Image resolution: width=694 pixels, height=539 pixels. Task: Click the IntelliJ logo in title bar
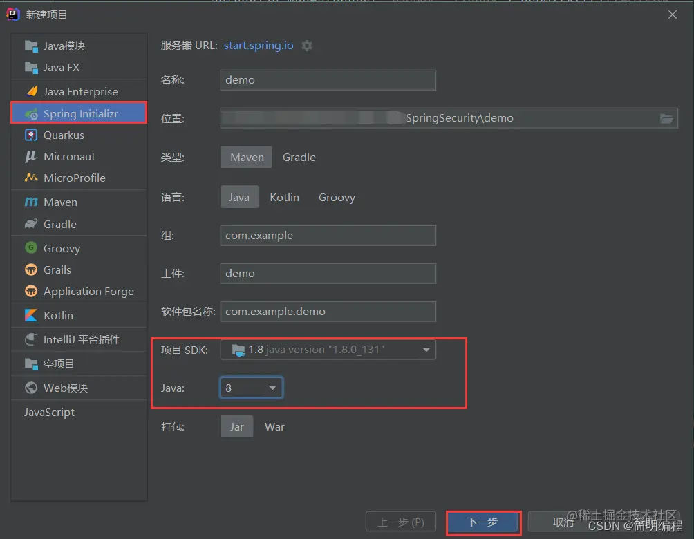13,15
